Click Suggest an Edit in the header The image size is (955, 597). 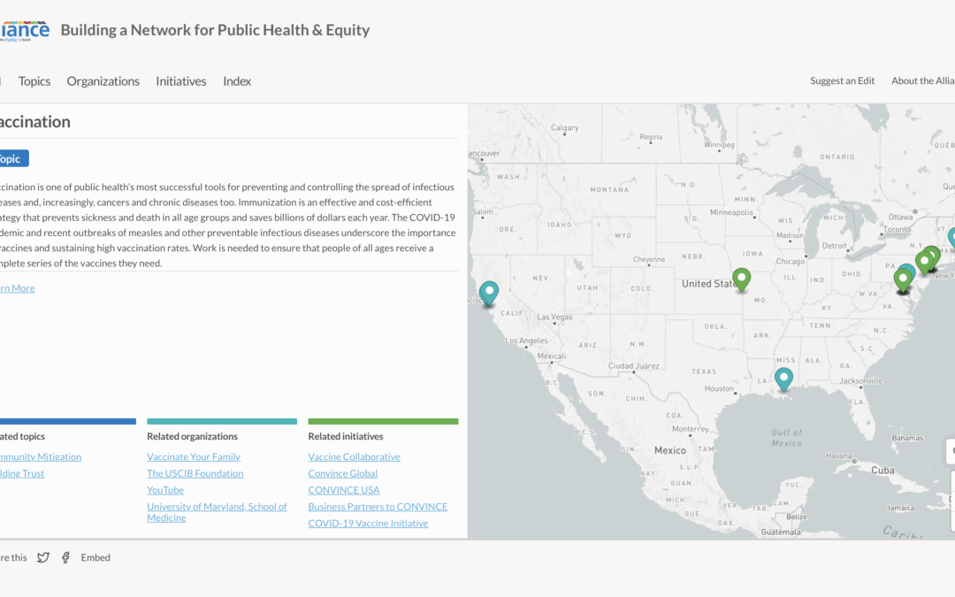[841, 80]
